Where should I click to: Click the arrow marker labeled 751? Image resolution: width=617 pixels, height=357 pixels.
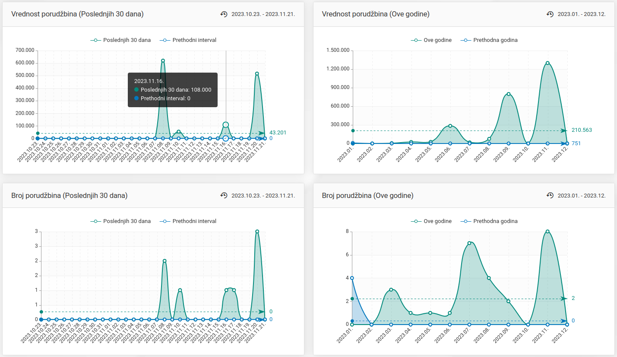pos(563,143)
